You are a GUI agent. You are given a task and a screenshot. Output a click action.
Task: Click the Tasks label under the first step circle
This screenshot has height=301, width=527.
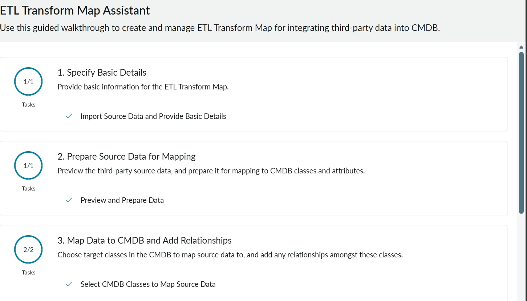(28, 104)
